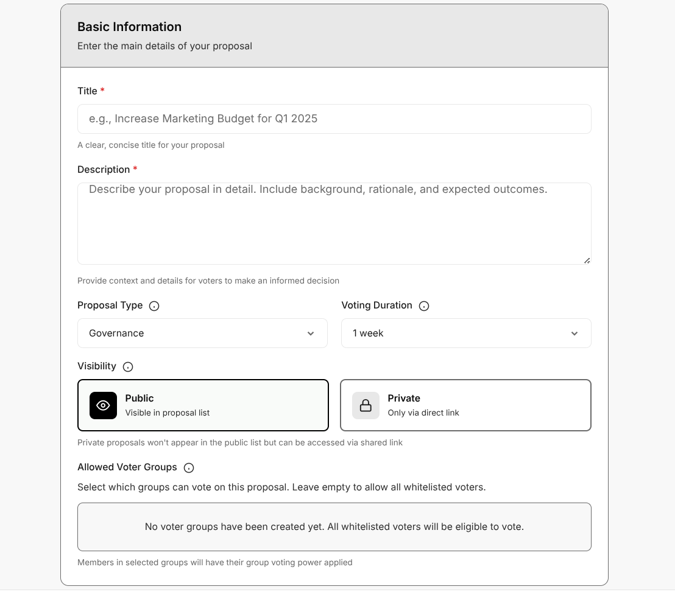The image size is (675, 592).
Task: Open the Voting Duration dropdown
Action: point(466,333)
